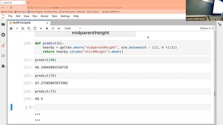Click into the empty code cell

click(122, 107)
